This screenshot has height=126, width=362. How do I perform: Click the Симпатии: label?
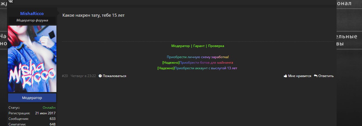17,124
